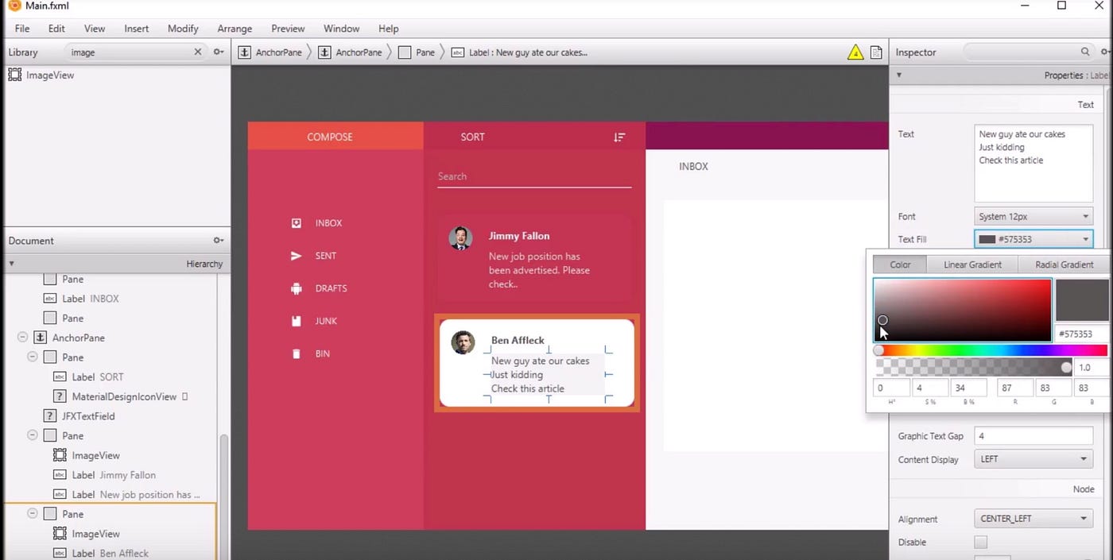Open the Document panel gear icon
Screen dimensions: 1113x560
coord(218,240)
